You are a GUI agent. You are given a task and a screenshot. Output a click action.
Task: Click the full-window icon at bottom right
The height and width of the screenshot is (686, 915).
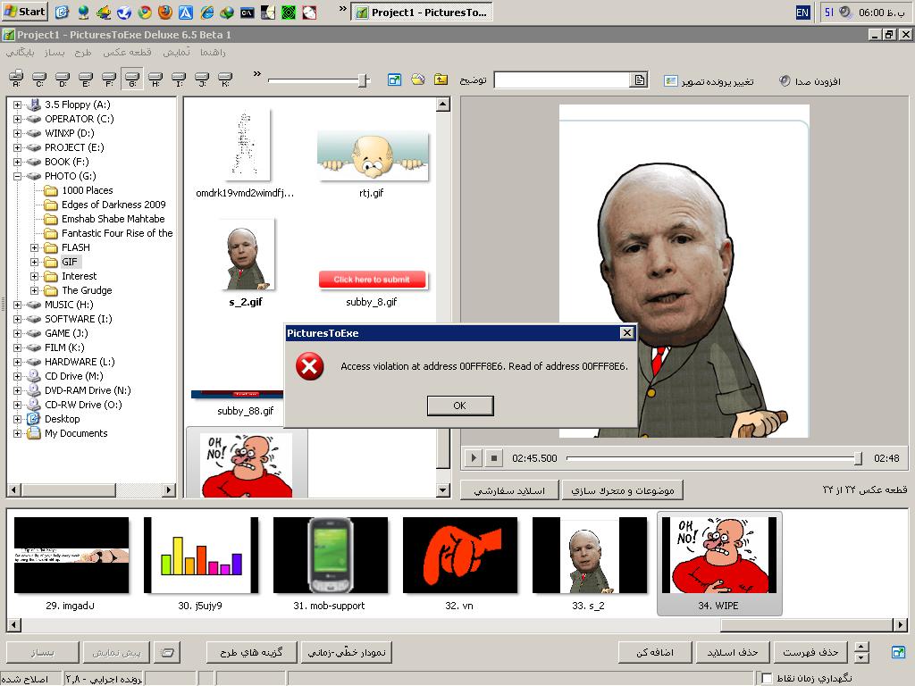tap(898, 652)
